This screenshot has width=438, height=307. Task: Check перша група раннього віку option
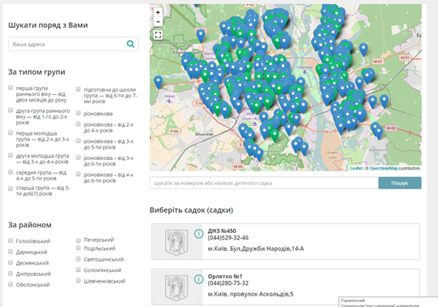(x=11, y=88)
